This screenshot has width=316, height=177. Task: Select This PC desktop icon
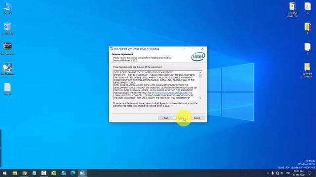7,8
